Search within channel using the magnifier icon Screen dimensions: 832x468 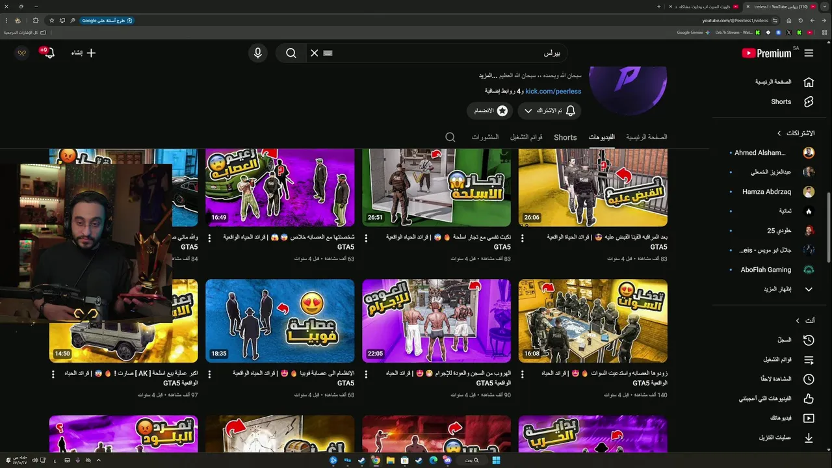[x=450, y=137]
